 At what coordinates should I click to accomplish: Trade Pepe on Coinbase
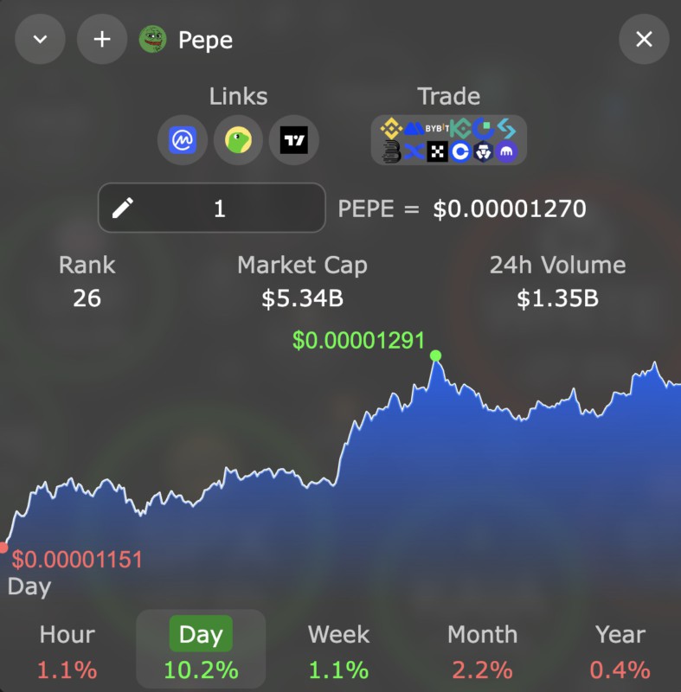pos(460,152)
